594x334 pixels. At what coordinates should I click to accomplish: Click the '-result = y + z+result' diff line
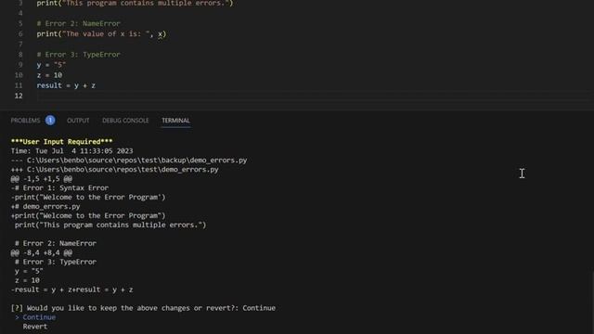[72, 289]
